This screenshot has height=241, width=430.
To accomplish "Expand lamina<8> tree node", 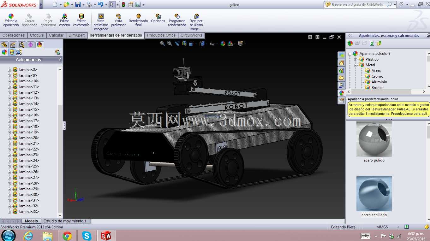I will coord(9,70).
